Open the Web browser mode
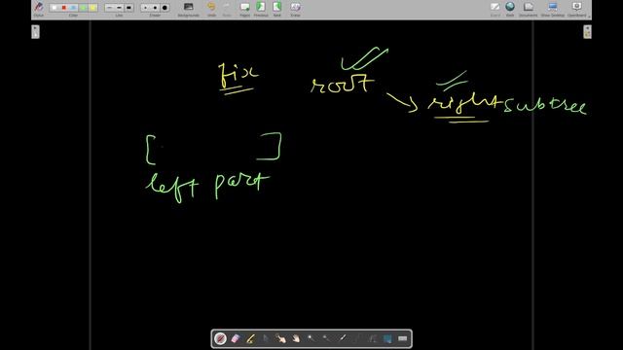623x350 pixels. 510,9
